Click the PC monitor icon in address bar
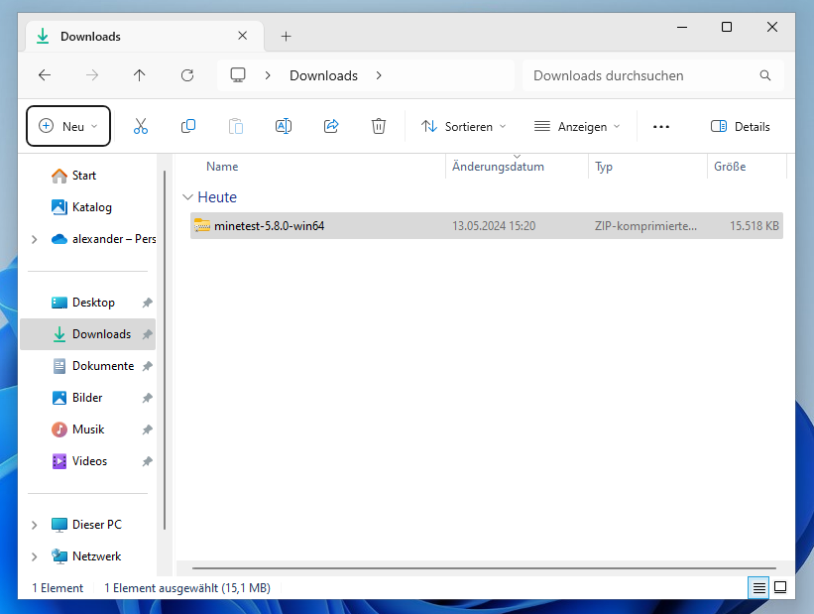814x614 pixels. 238,75
